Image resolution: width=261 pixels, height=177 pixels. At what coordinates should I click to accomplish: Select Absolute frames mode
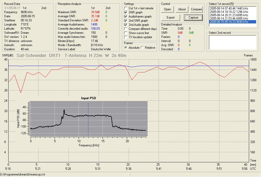[x=126, y=48]
